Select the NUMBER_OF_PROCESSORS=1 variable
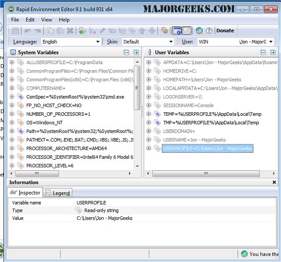Image resolution: width=281 pixels, height=262 pixels. coord(58,114)
